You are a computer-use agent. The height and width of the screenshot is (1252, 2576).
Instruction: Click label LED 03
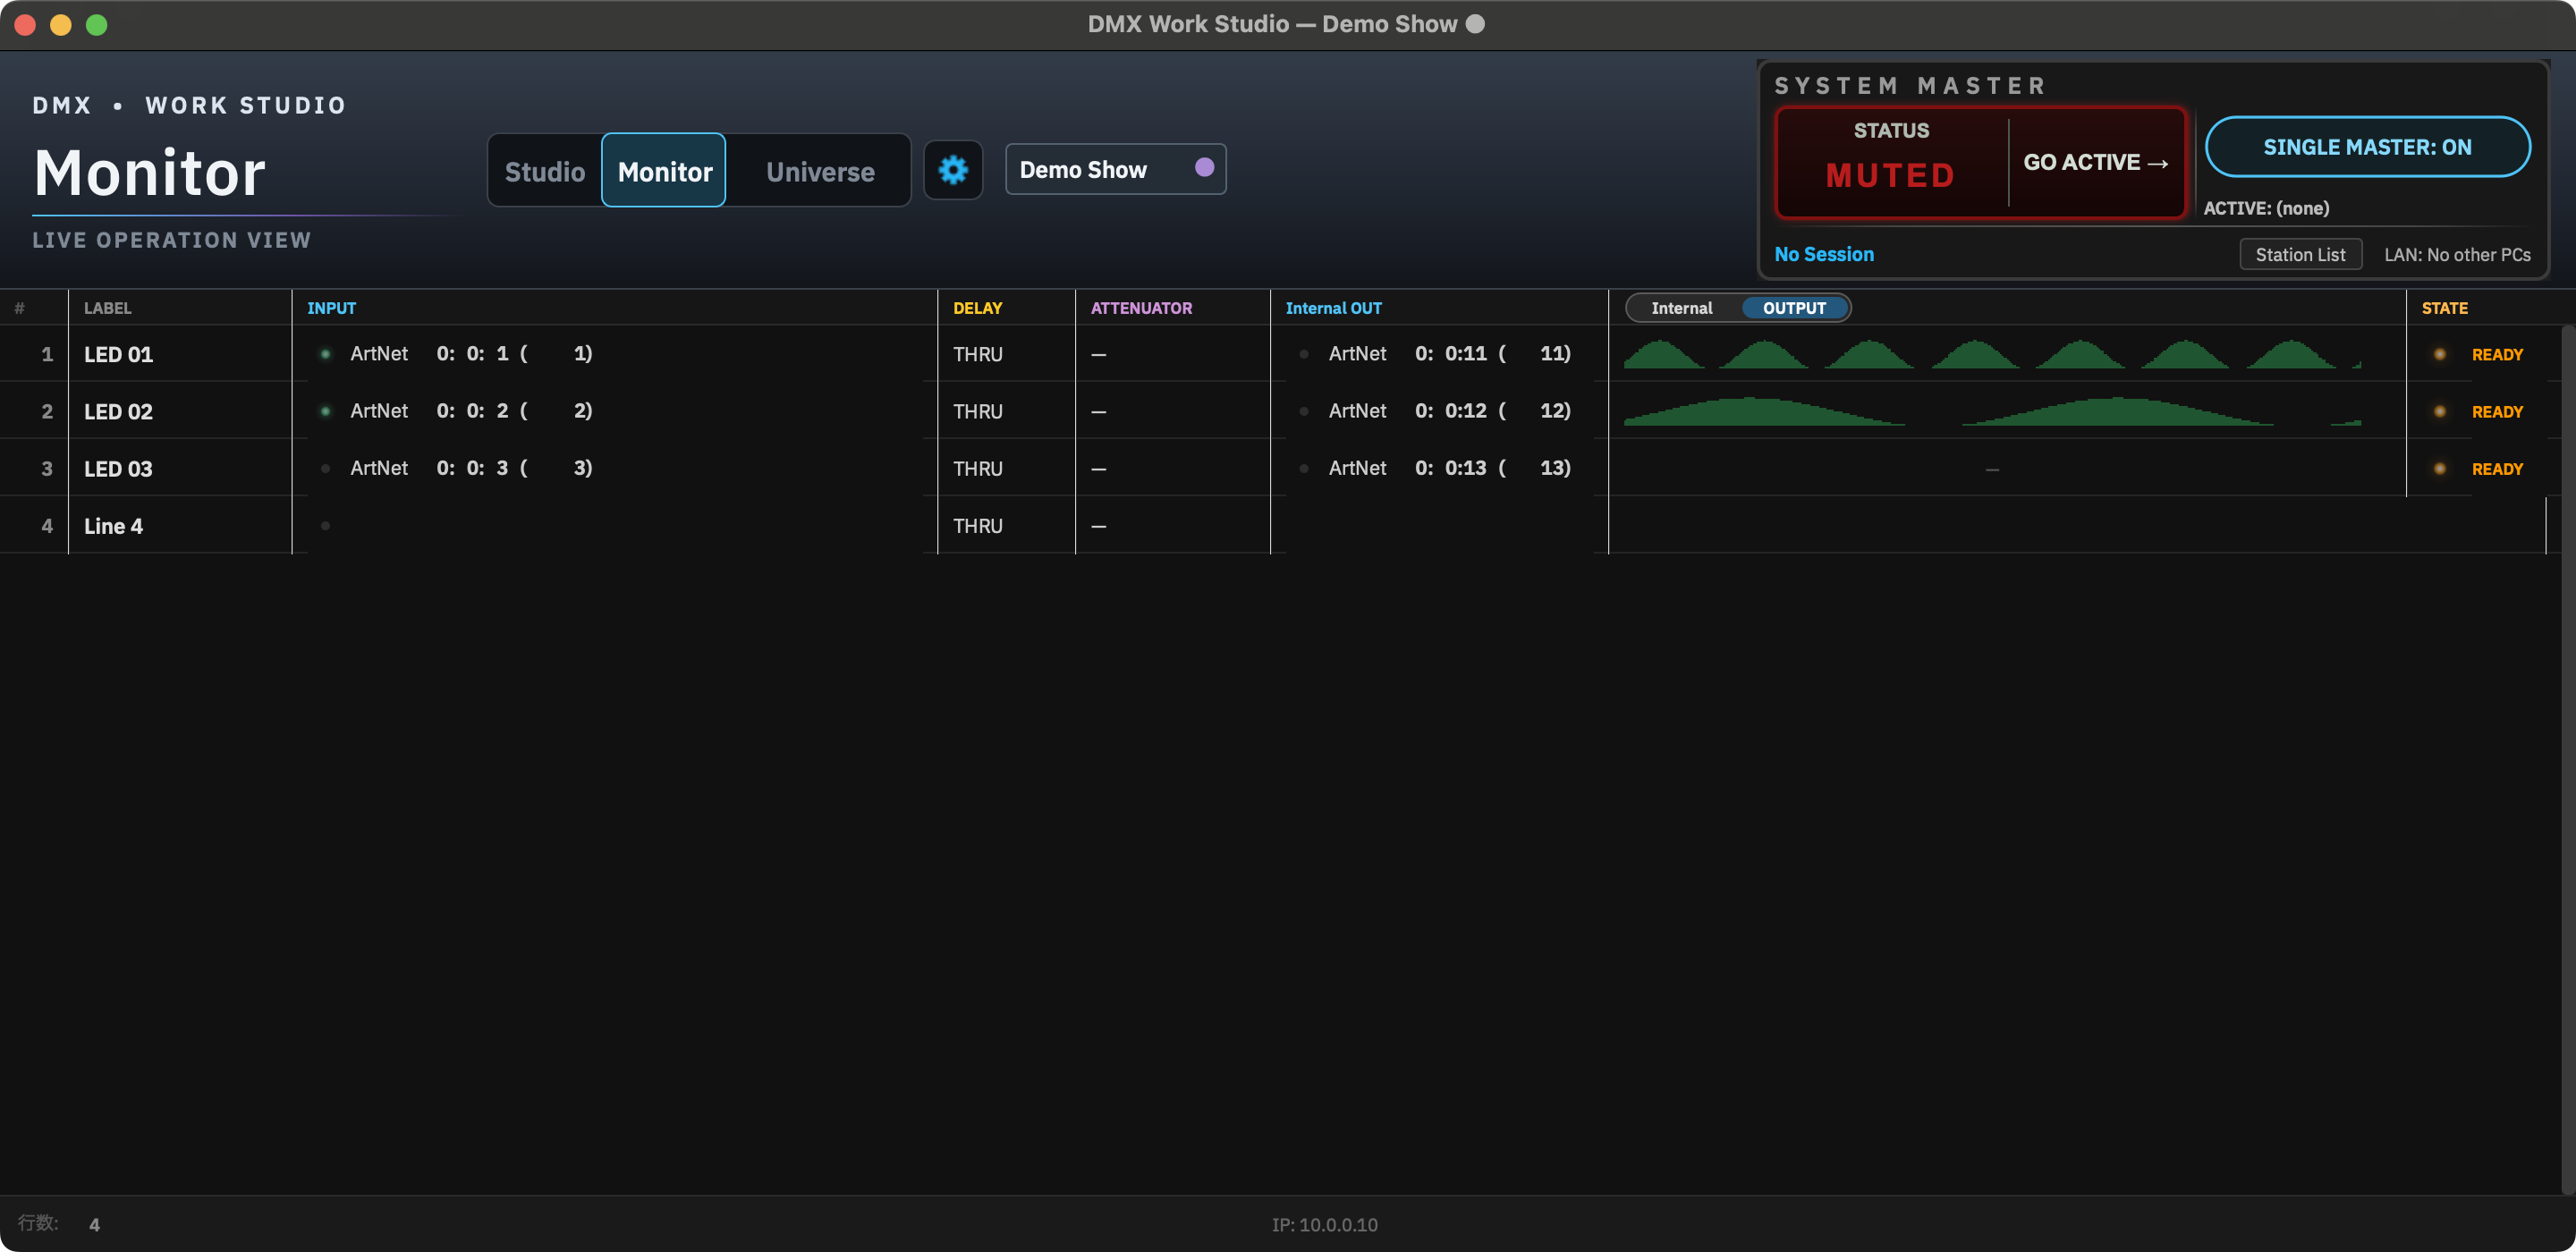(118, 468)
